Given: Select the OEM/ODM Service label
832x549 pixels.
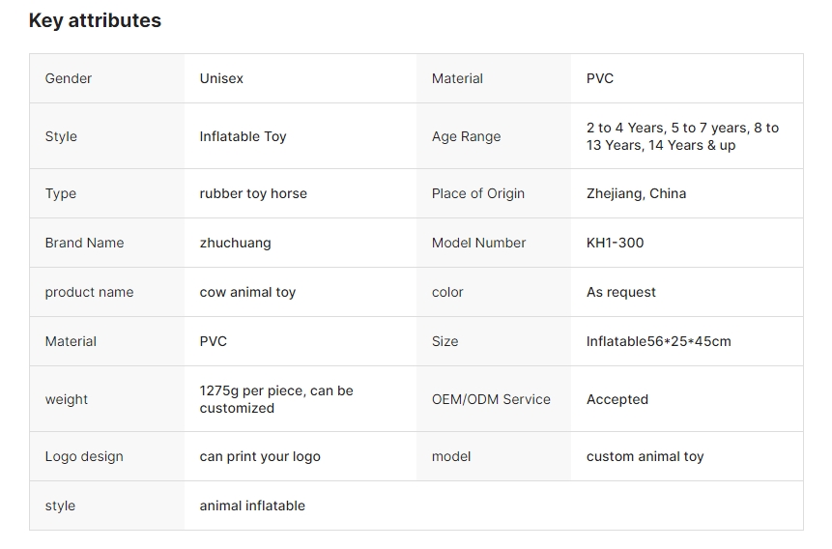Looking at the screenshot, I should click(x=491, y=399).
